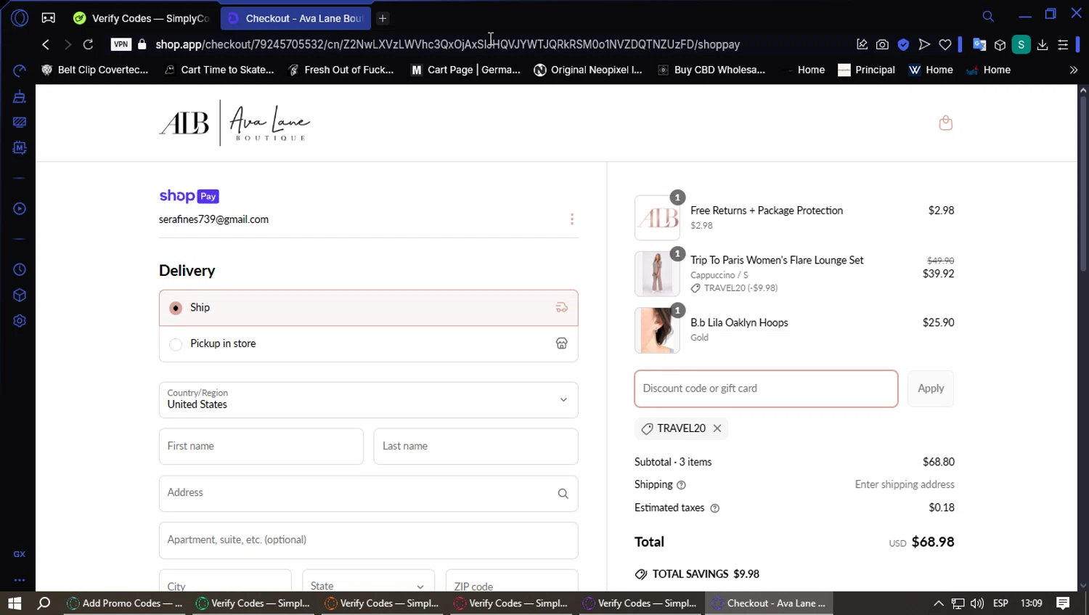Focus the Address field
The image size is (1089, 615).
click(x=369, y=494)
